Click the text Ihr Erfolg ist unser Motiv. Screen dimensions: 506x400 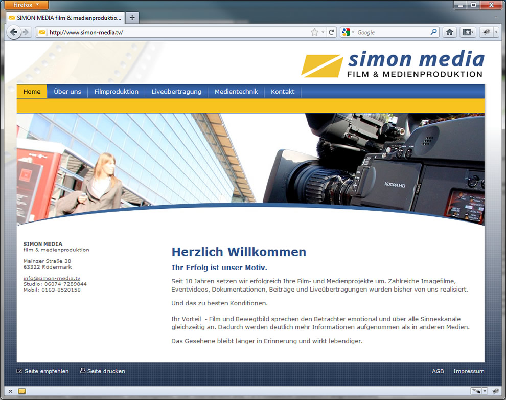pos(219,268)
